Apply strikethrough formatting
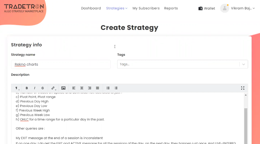 [x=42, y=88]
